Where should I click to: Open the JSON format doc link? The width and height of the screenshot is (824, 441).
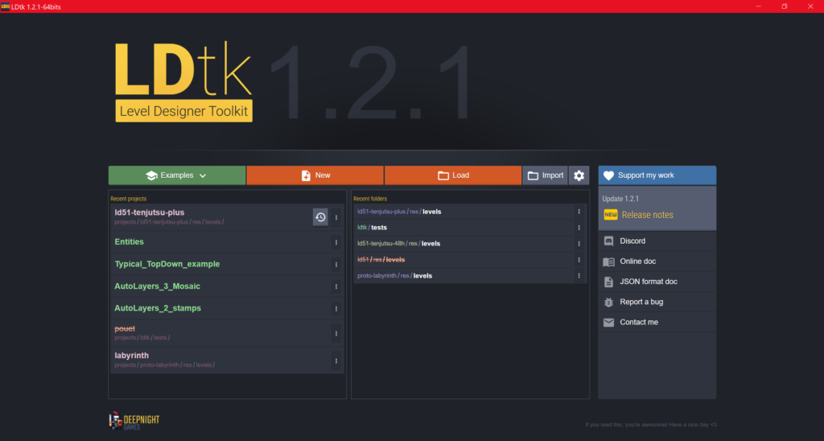[x=657, y=282]
